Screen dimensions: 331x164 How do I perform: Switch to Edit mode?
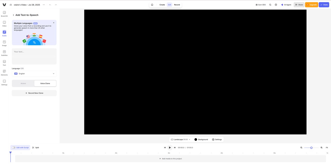coord(169,5)
